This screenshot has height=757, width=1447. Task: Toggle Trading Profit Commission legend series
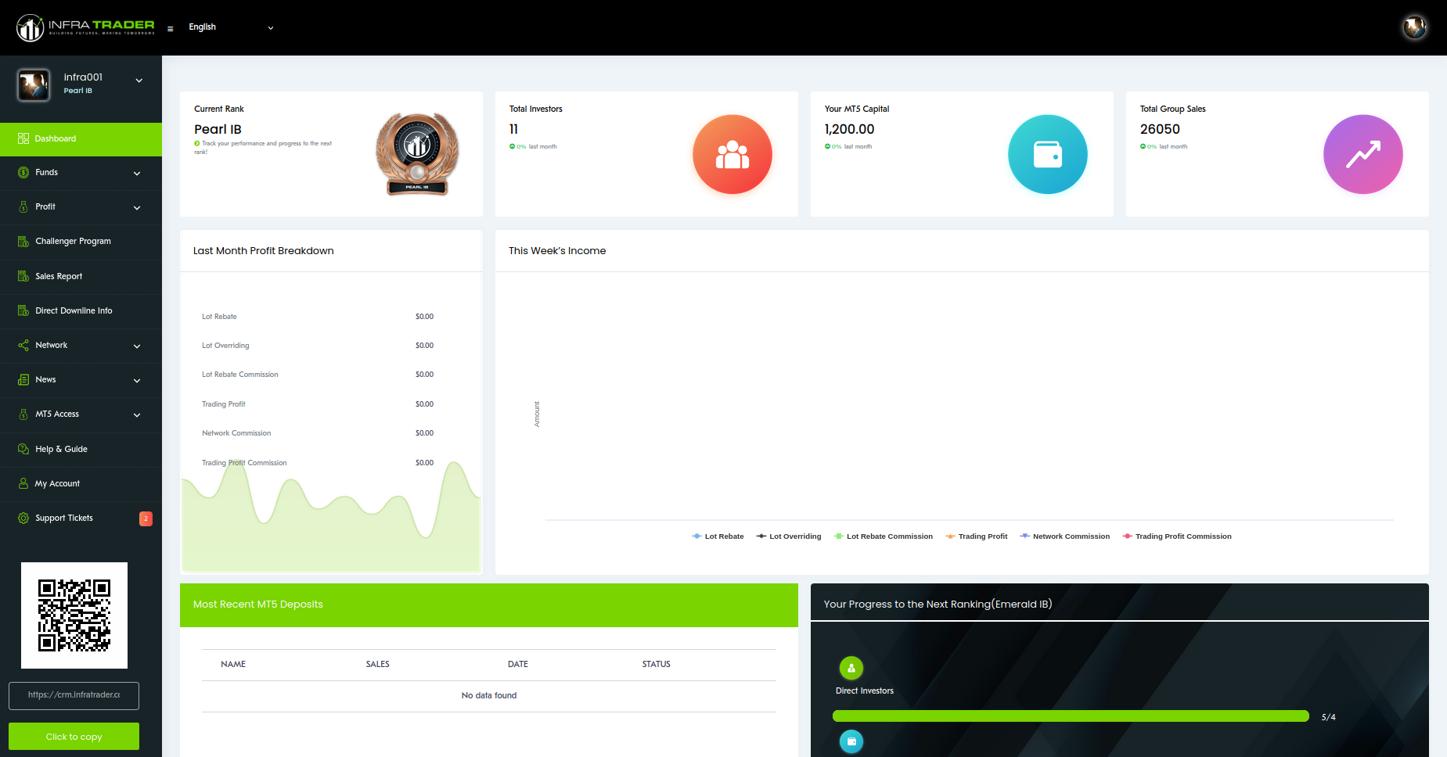click(1177, 536)
